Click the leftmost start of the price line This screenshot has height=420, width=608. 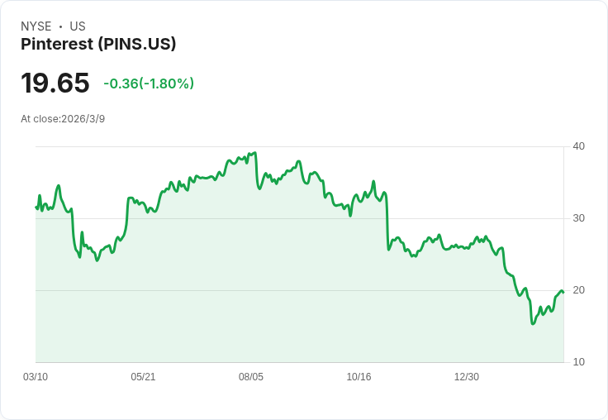pos(36,207)
